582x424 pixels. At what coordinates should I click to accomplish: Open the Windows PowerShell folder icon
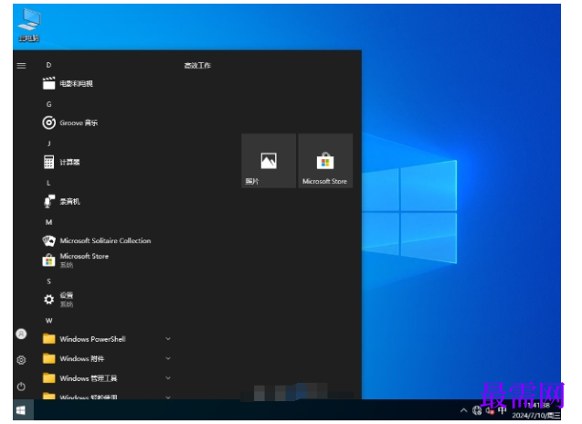[x=48, y=339]
